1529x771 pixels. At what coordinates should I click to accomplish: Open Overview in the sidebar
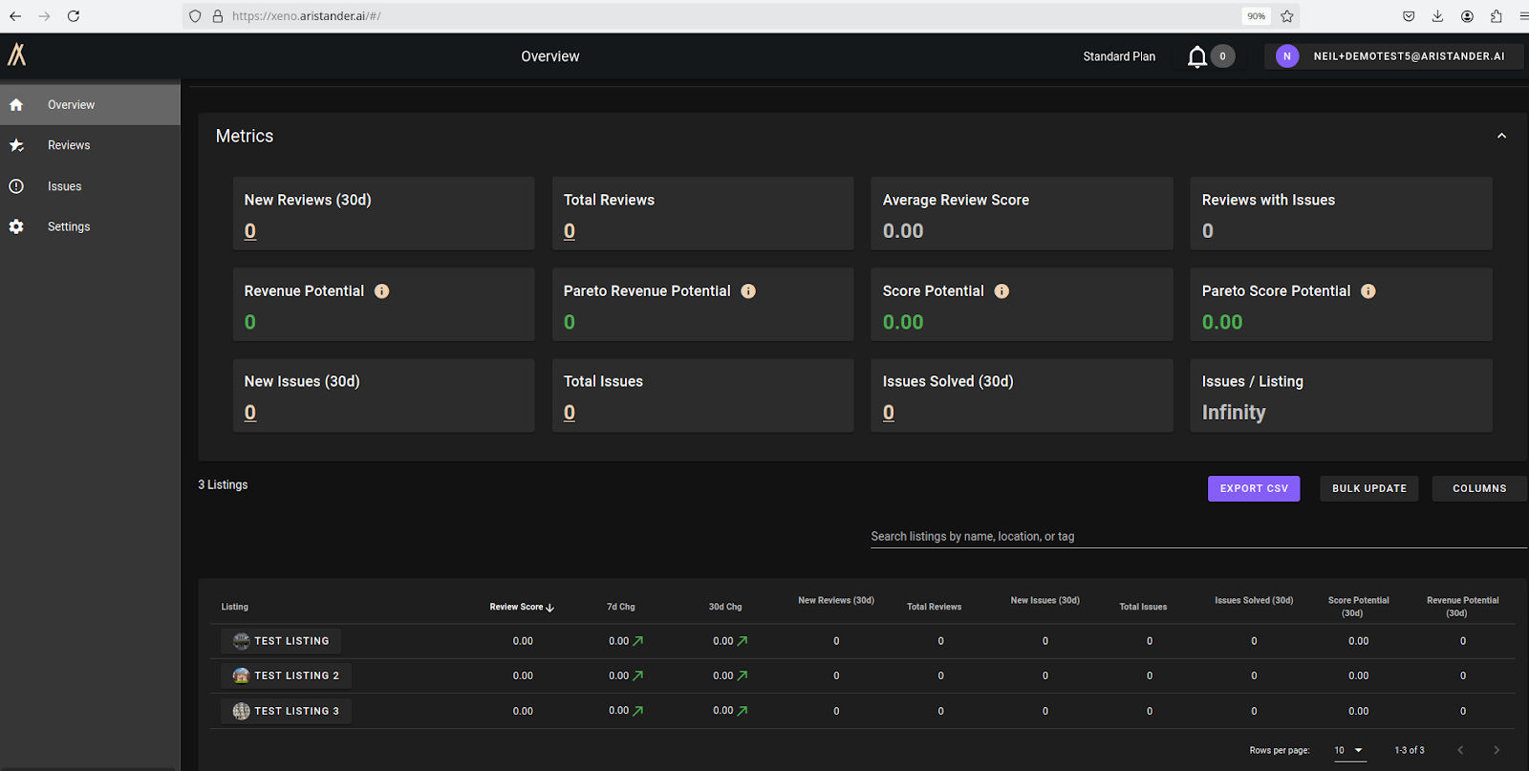pyautogui.click(x=90, y=105)
